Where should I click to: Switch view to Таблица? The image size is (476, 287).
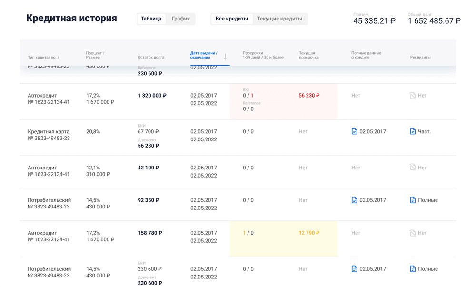pos(151,19)
